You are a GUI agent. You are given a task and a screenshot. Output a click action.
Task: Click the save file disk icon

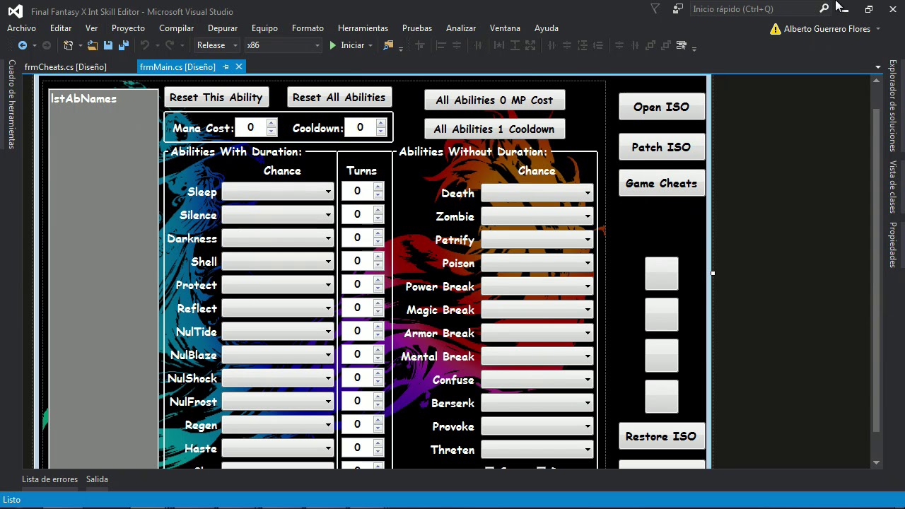click(108, 45)
